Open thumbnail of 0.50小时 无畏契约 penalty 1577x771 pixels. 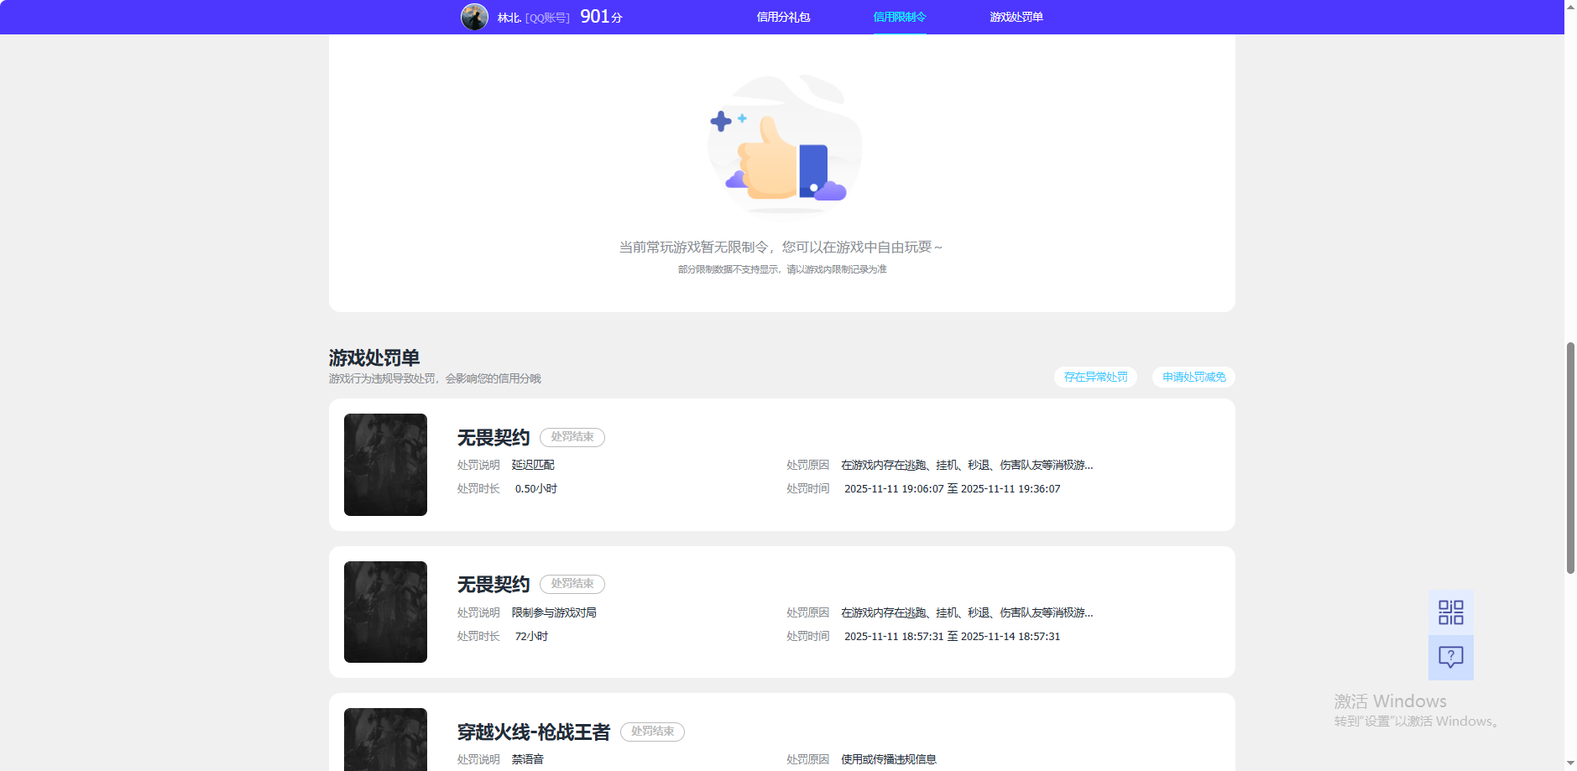[x=385, y=465]
